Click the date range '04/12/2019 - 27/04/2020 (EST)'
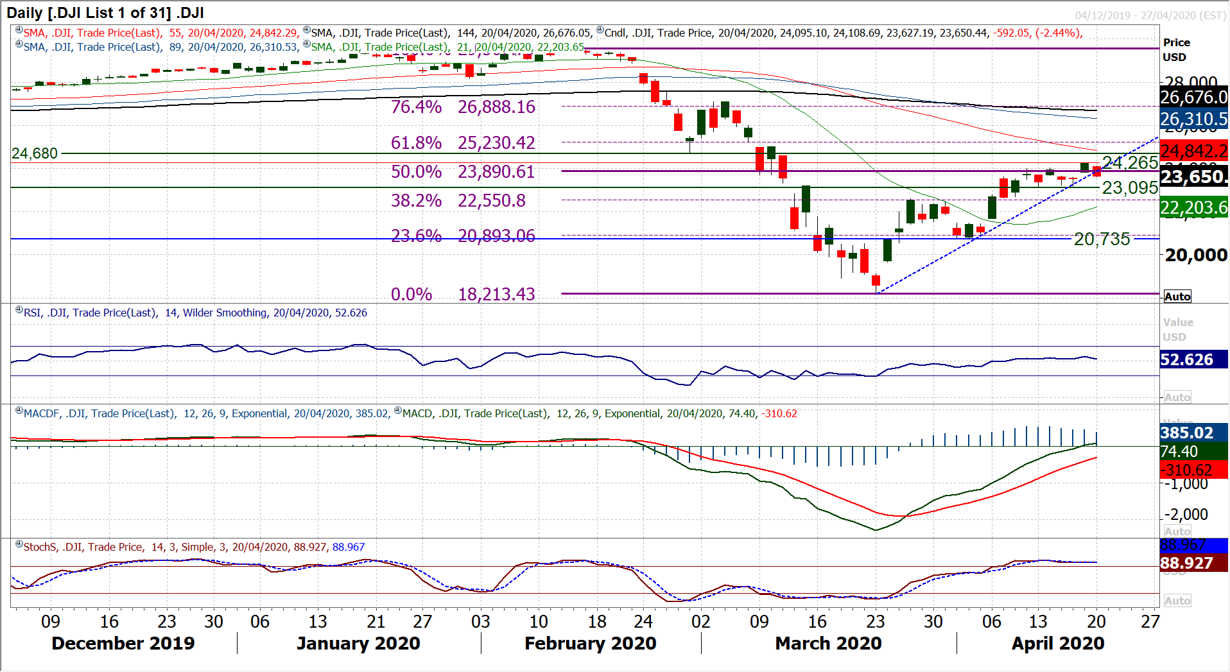 coord(1150,15)
